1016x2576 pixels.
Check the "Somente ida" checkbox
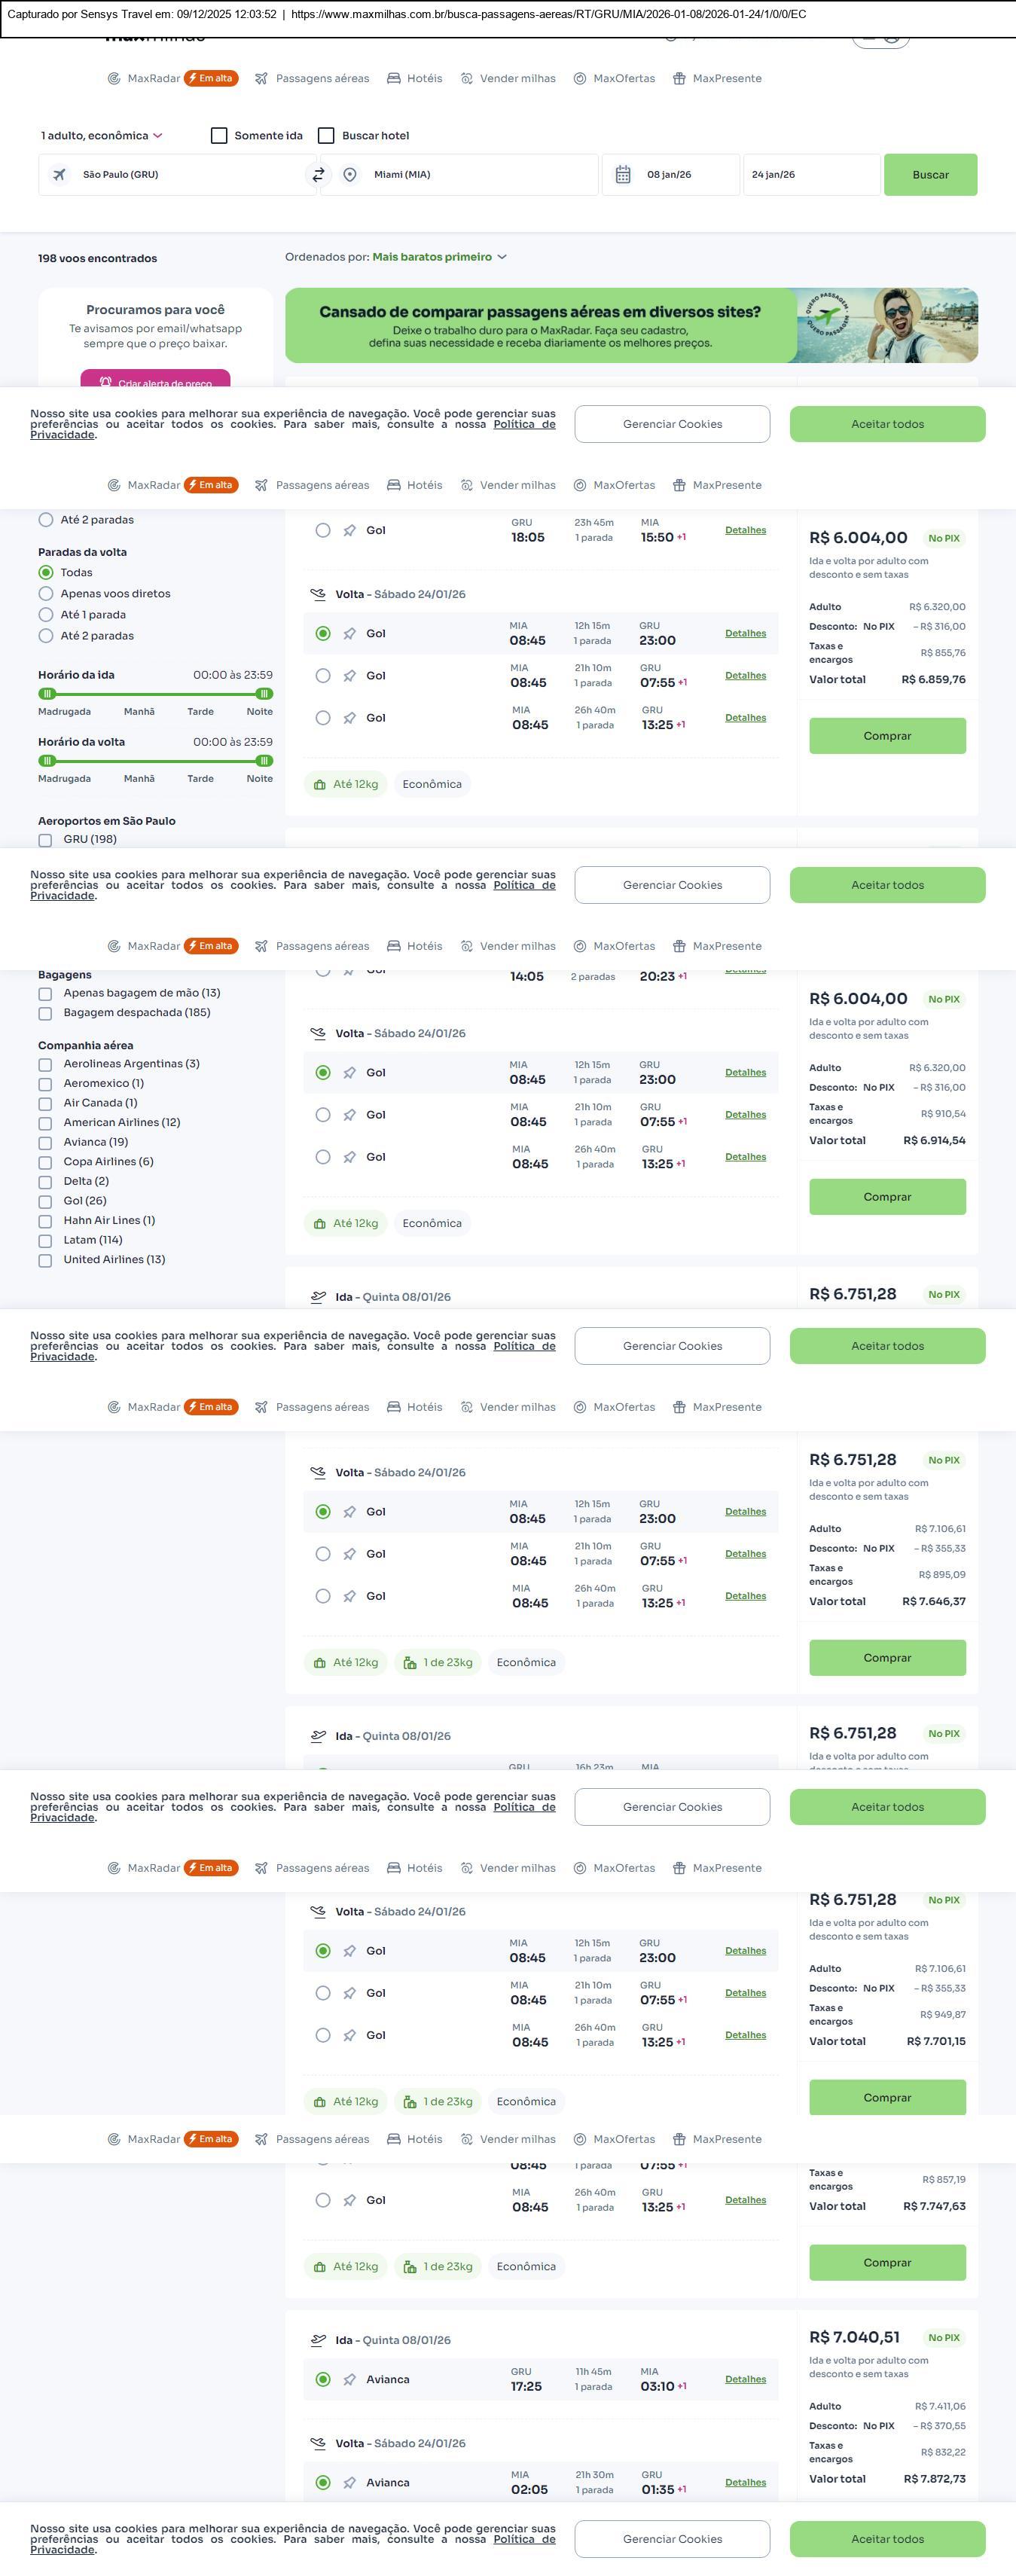(x=219, y=136)
